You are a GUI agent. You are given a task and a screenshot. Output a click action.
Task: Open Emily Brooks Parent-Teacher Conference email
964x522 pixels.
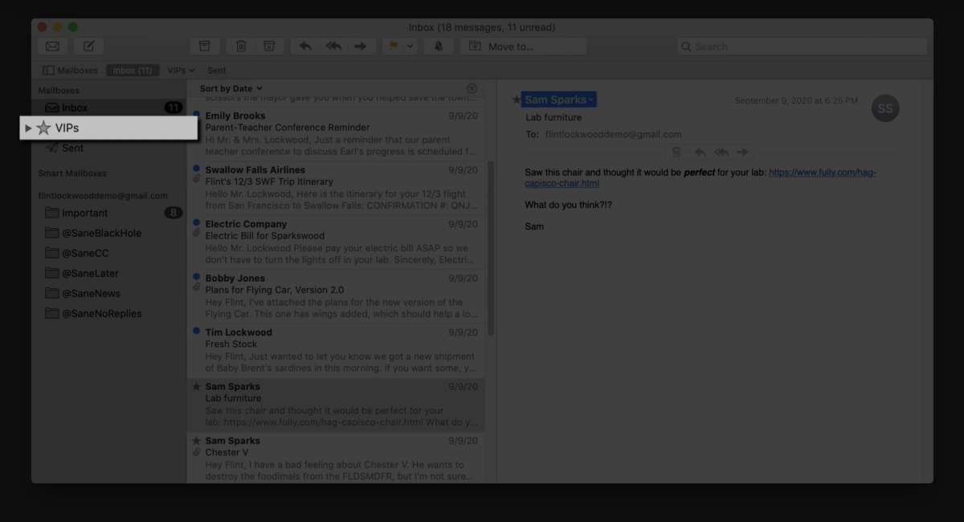click(x=336, y=133)
